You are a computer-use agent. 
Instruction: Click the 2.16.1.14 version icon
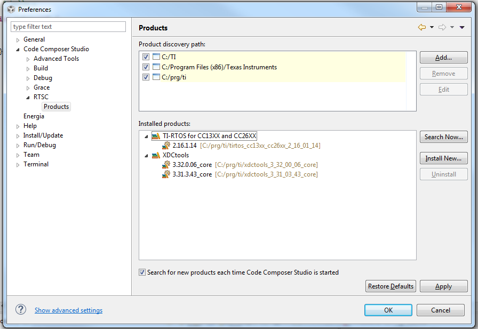[x=166, y=146]
